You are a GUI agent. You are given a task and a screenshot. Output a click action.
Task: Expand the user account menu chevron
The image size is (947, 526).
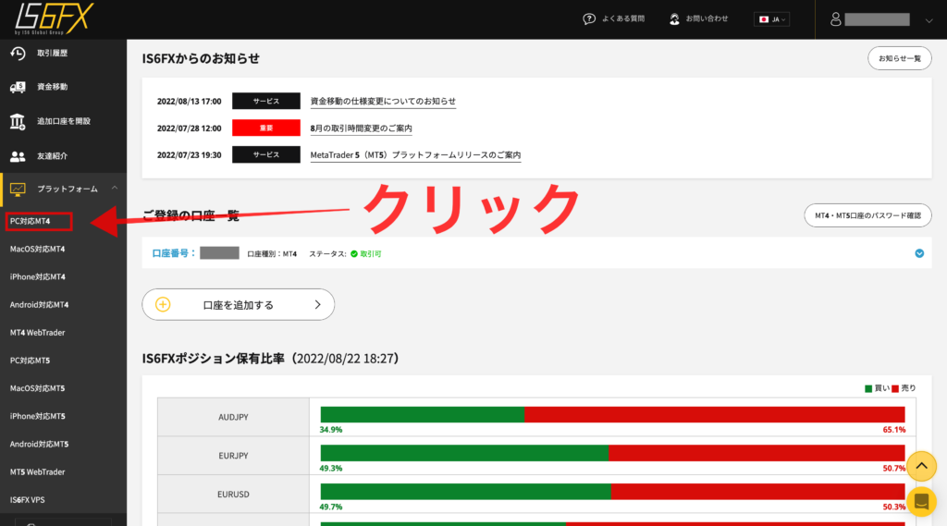click(x=929, y=20)
